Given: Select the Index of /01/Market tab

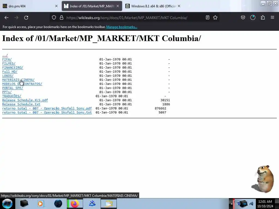Looking at the screenshot, I should 92,6.
